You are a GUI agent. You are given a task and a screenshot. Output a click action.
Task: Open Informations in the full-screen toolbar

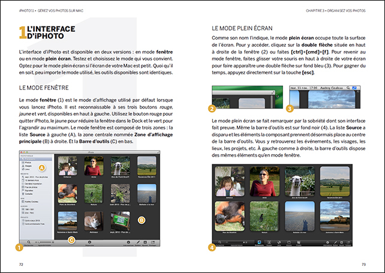click(x=327, y=242)
